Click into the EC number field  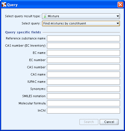click(83, 60)
